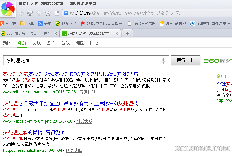Viewport: 232px width, 156px height.
Task: Click the blue security shield in address bar
Action: (66, 13)
